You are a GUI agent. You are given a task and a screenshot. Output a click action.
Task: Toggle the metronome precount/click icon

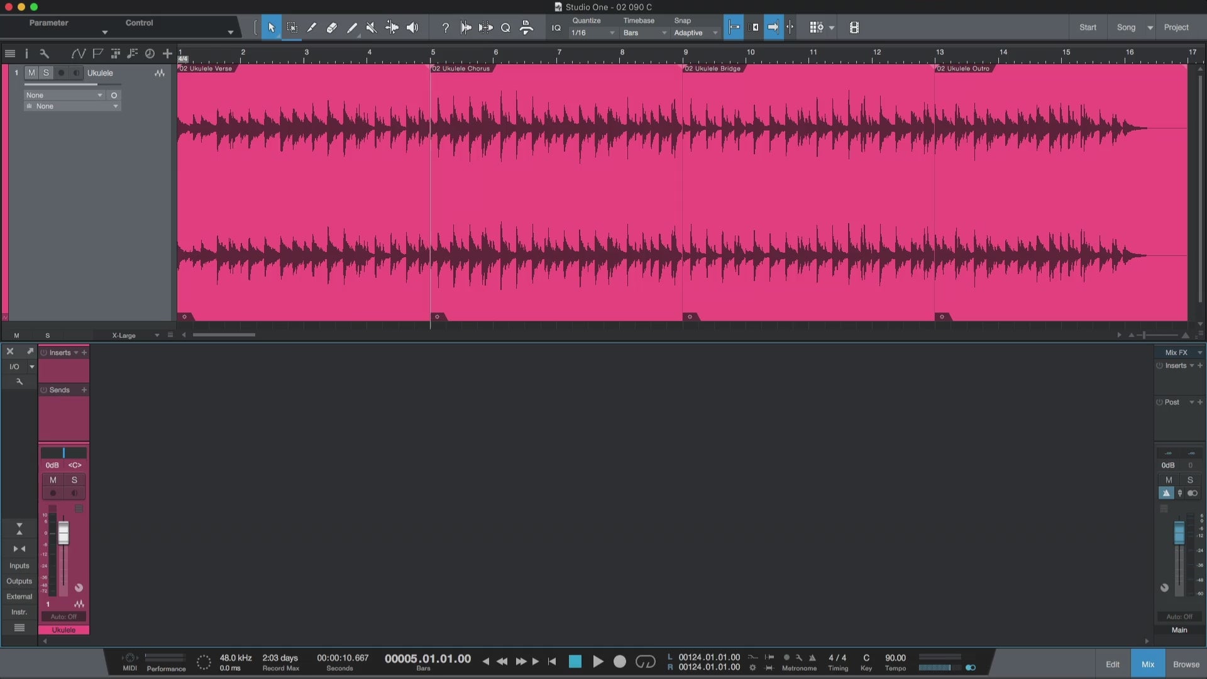[x=812, y=658]
